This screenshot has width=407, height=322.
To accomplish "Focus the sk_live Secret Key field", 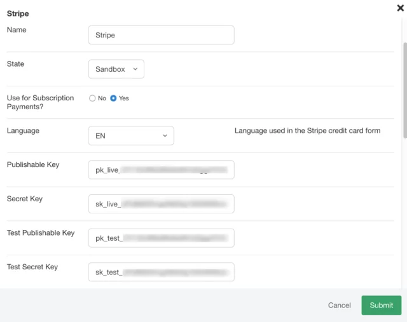I will click(x=161, y=204).
